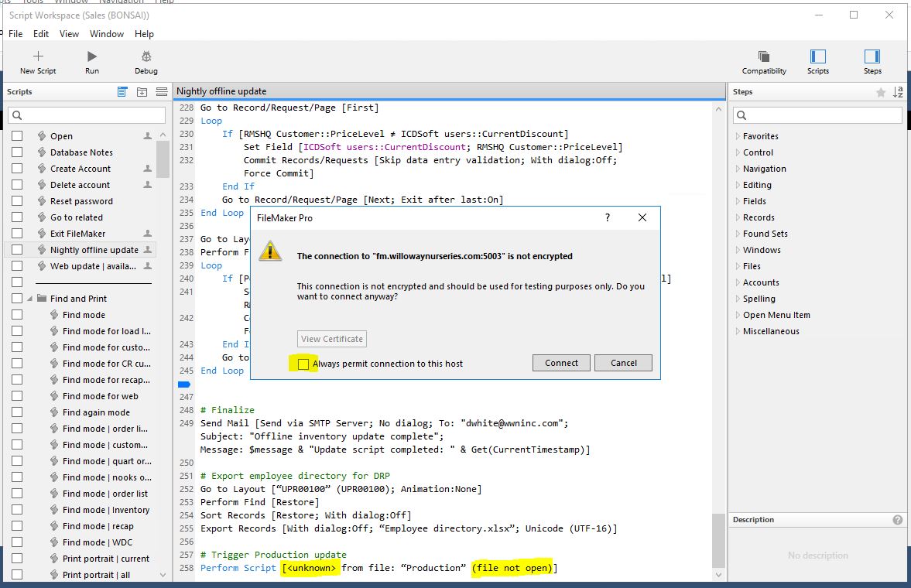Check the box for the Open script

[x=17, y=136]
